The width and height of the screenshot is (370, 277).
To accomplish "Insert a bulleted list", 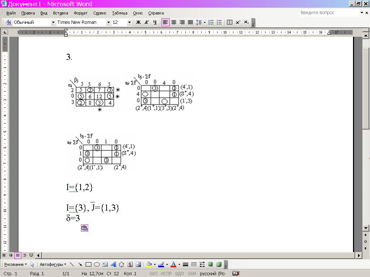I will coord(219,22).
